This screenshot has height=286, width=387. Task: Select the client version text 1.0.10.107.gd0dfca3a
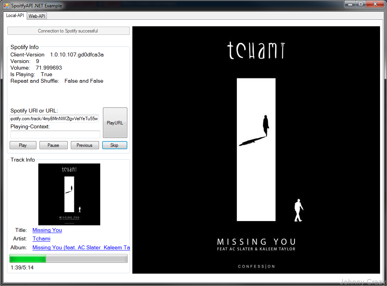[77, 55]
